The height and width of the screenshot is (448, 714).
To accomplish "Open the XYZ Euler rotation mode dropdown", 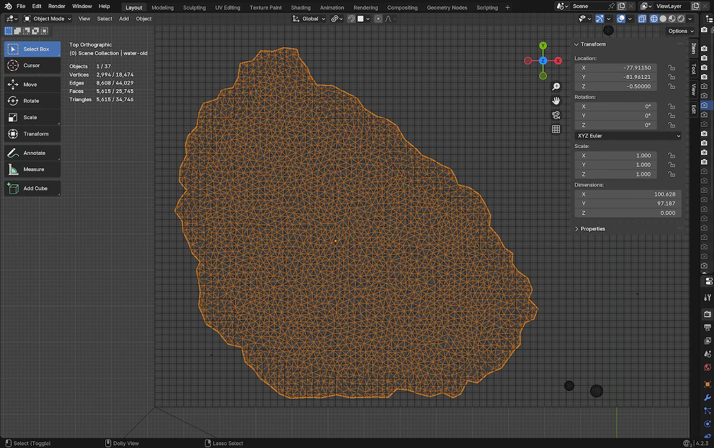I will pos(627,136).
